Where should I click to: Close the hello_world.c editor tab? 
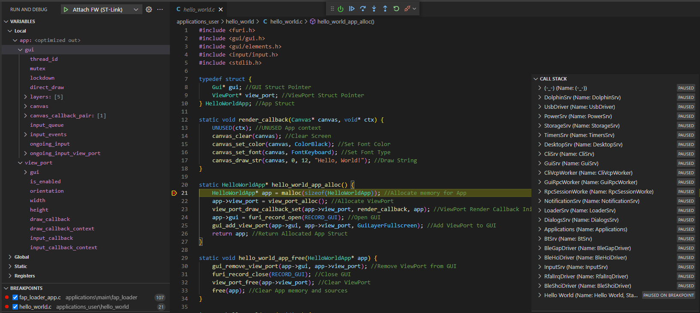pyautogui.click(x=220, y=9)
